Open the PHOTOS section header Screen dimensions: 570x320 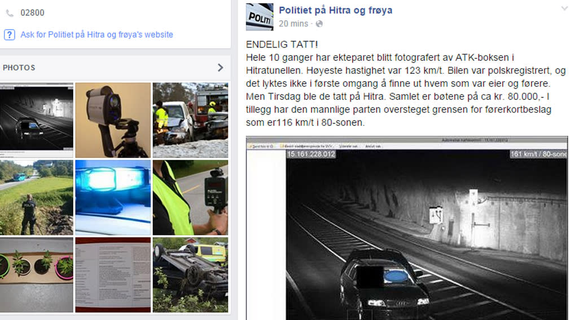[x=19, y=68]
